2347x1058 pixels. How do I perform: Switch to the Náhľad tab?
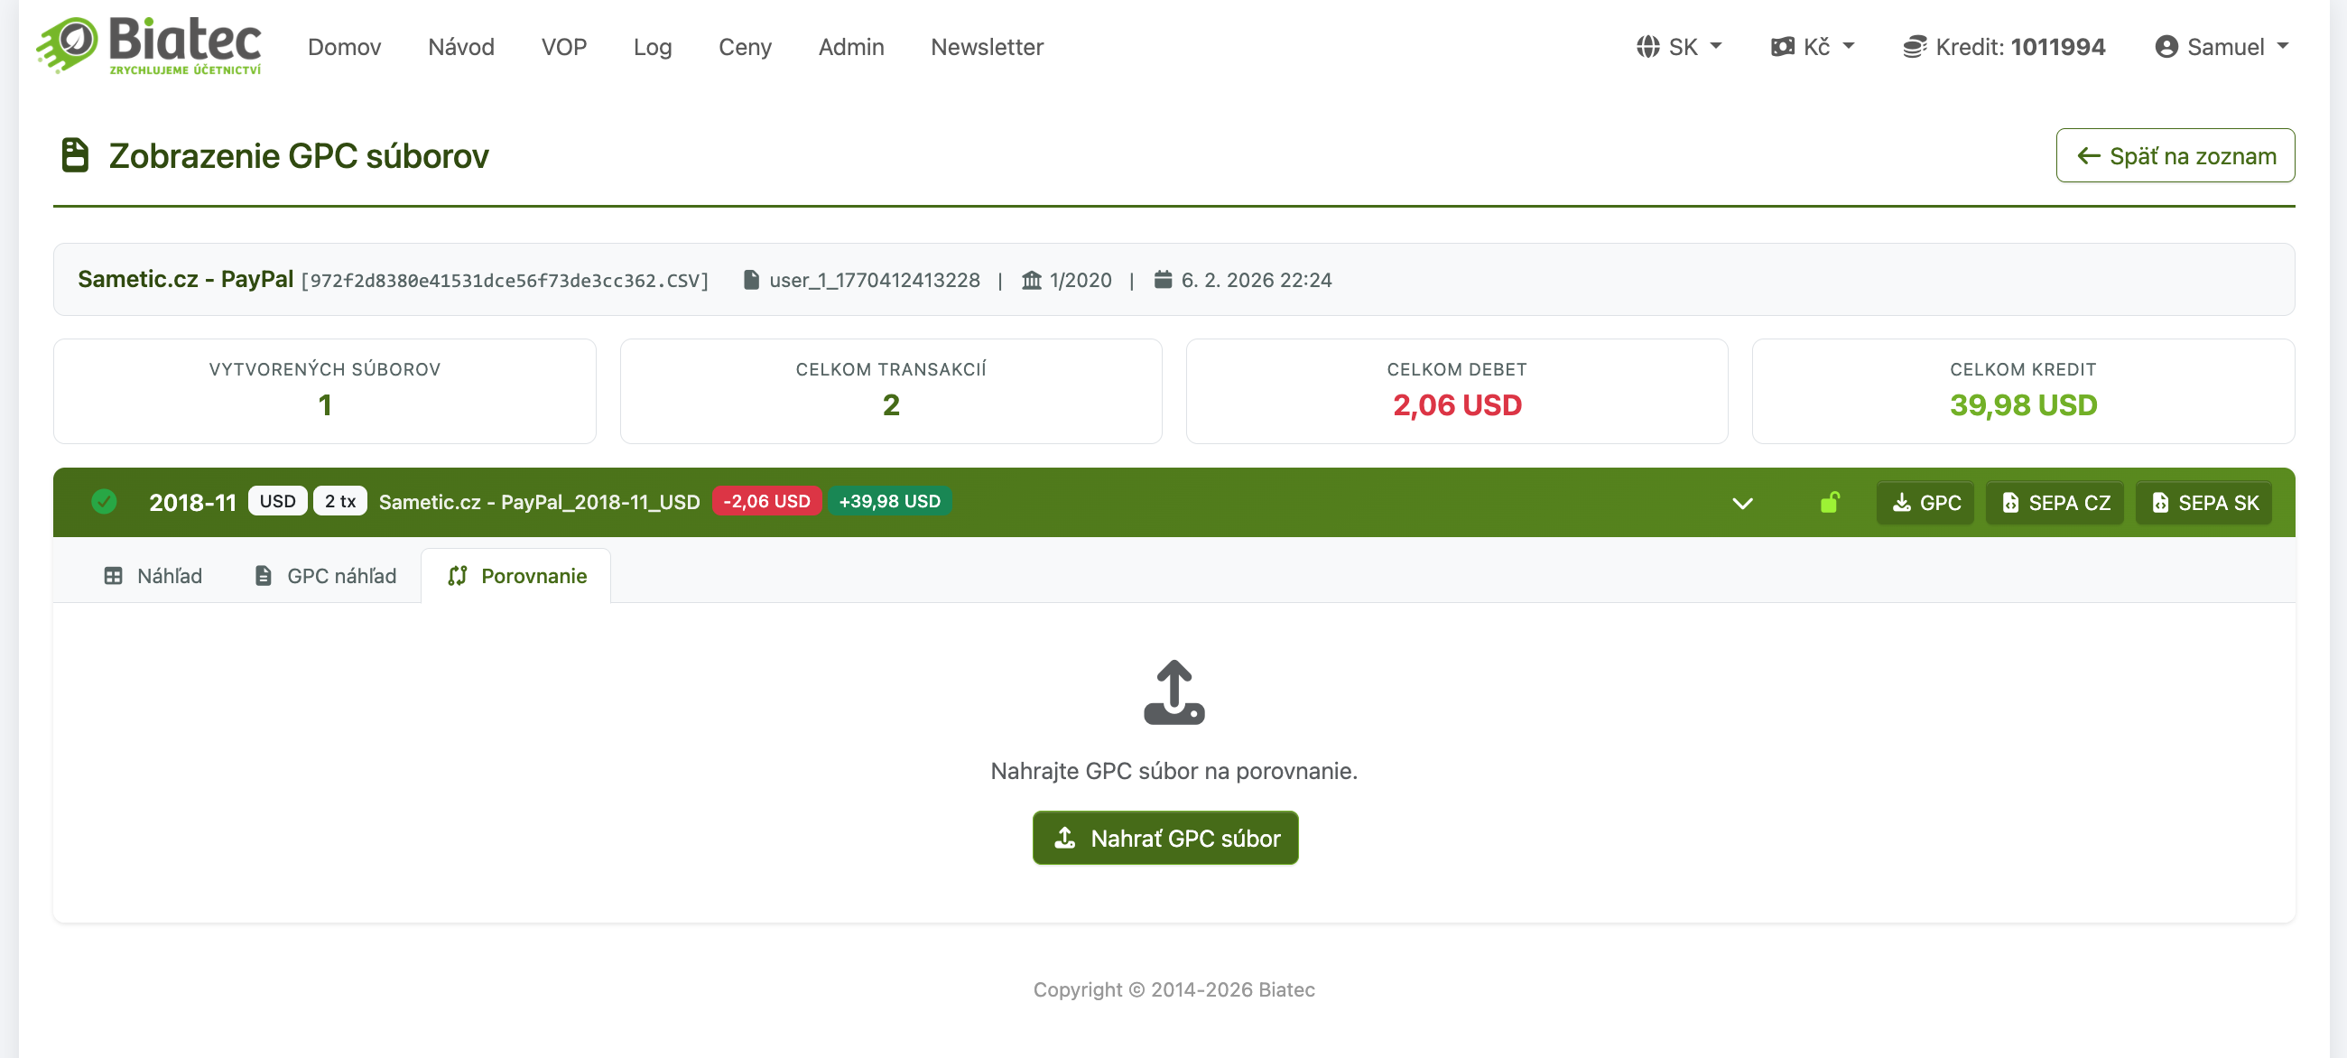pyautogui.click(x=153, y=576)
